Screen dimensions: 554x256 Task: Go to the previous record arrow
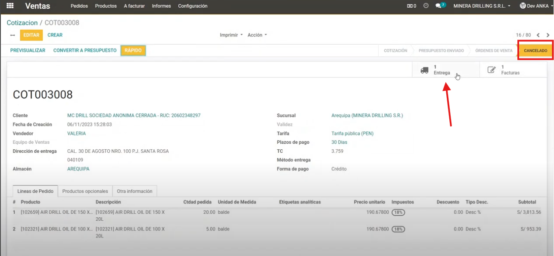click(x=538, y=35)
